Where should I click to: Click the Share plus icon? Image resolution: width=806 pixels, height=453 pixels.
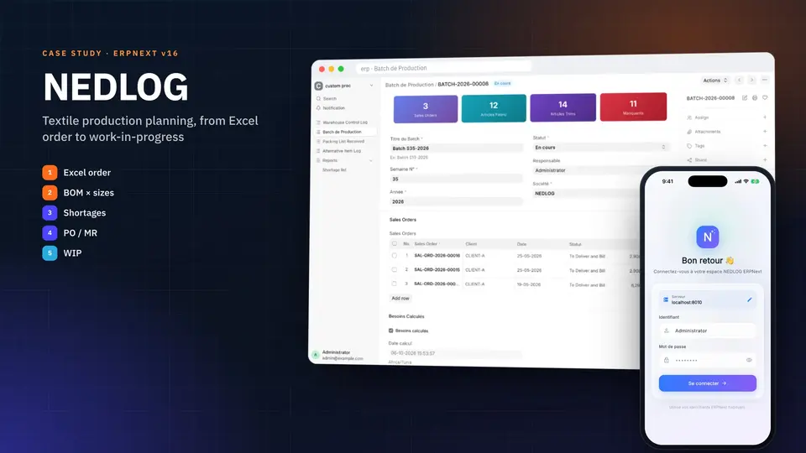(765, 159)
